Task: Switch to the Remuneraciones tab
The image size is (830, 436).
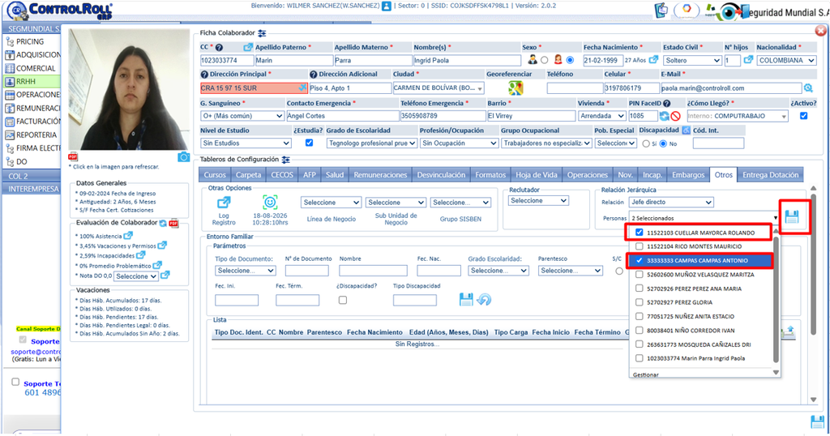Action: coord(381,174)
